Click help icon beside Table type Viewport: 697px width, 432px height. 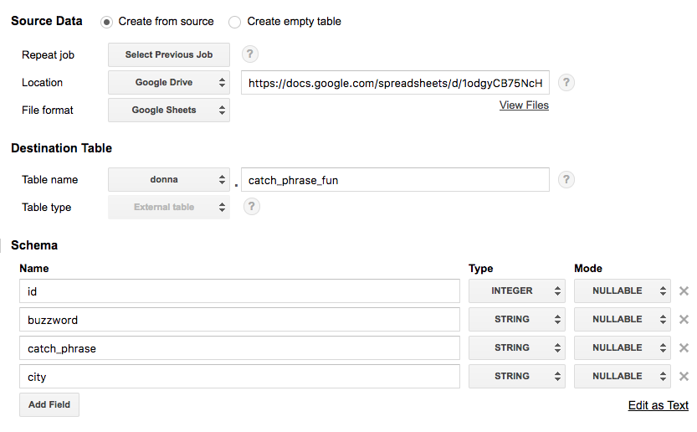pyautogui.click(x=249, y=207)
